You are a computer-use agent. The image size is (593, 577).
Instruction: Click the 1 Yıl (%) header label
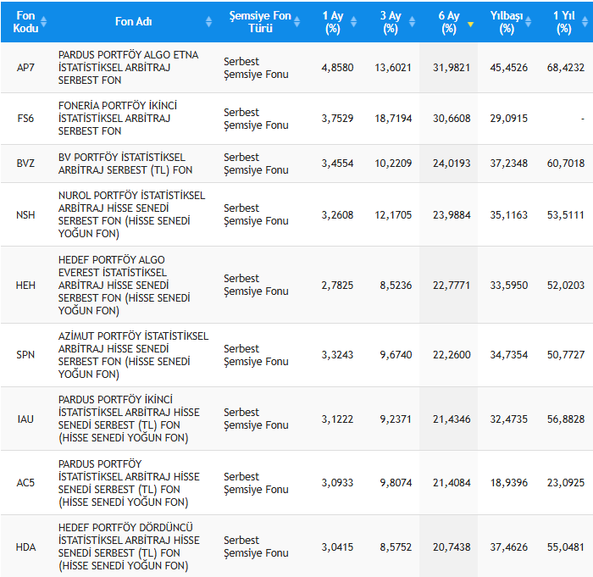(x=564, y=21)
